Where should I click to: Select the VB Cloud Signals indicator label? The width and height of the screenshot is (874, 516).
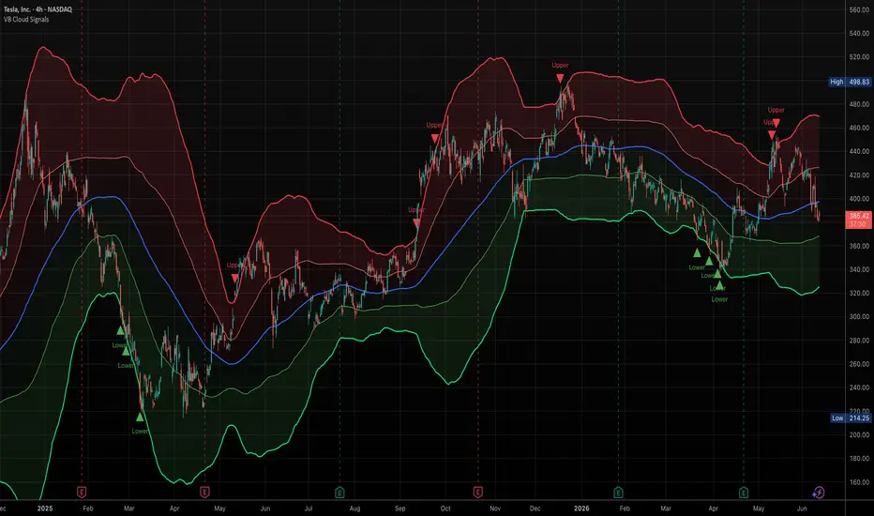(26, 20)
